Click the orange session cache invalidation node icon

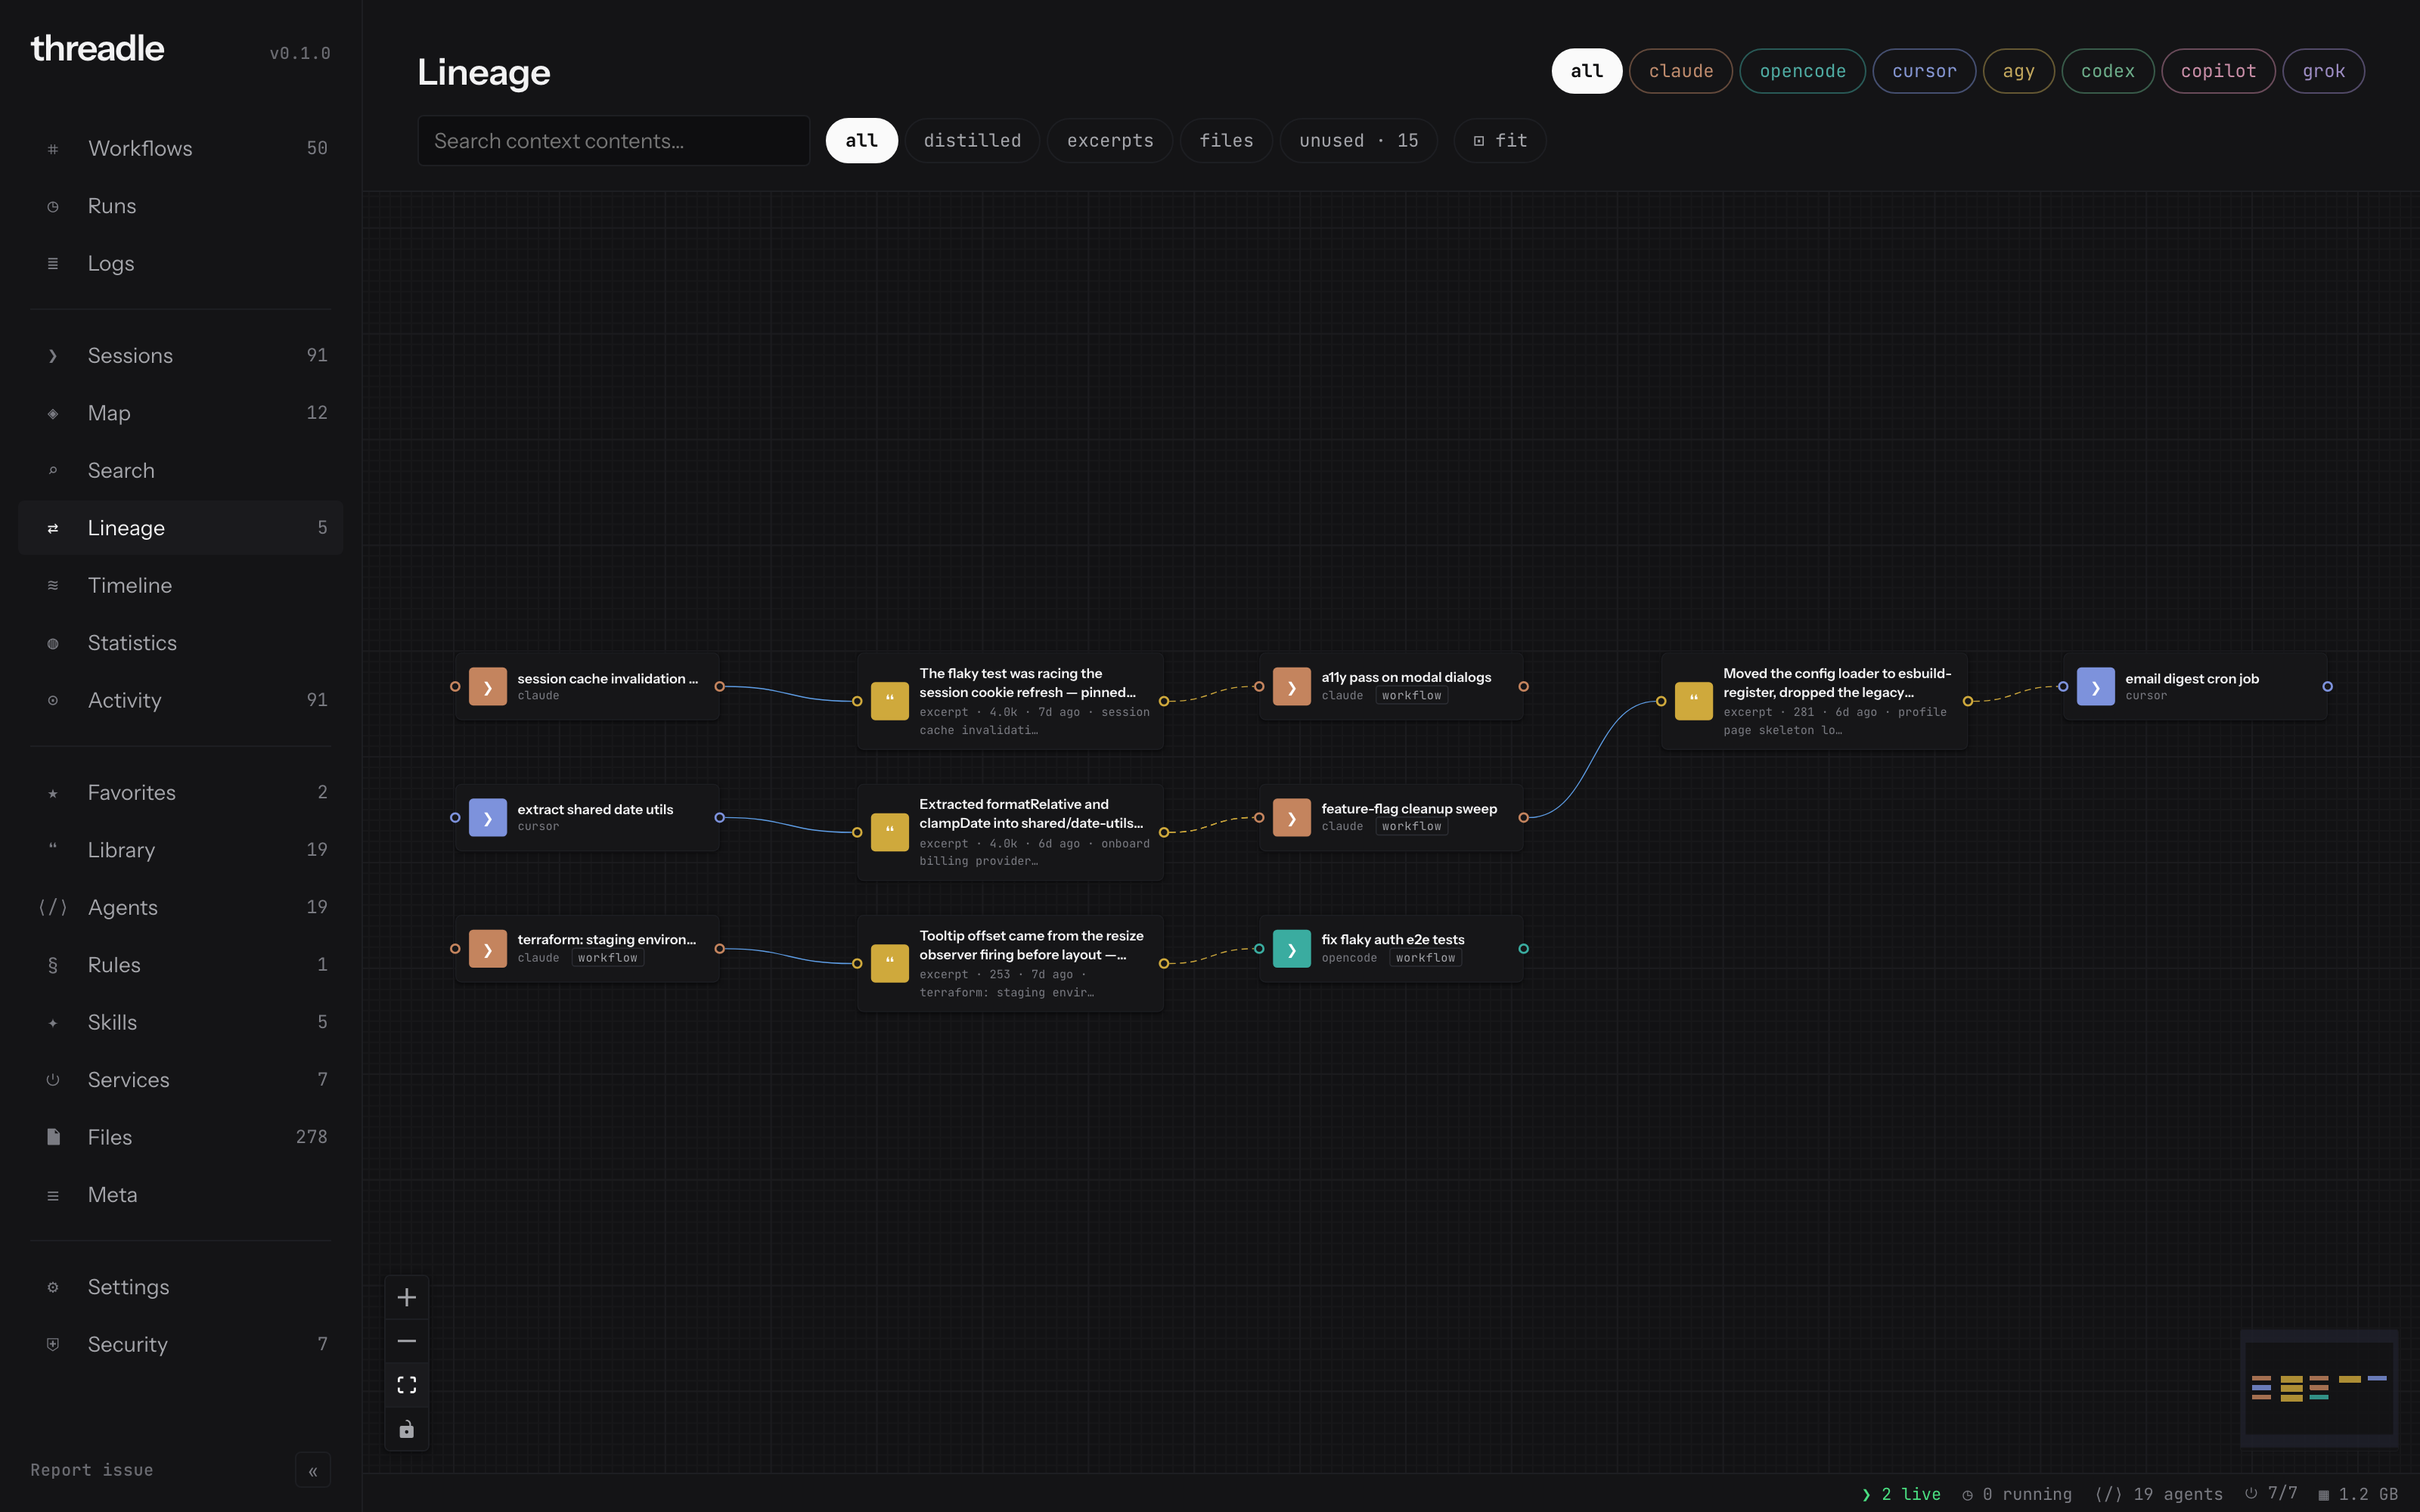[x=487, y=687]
